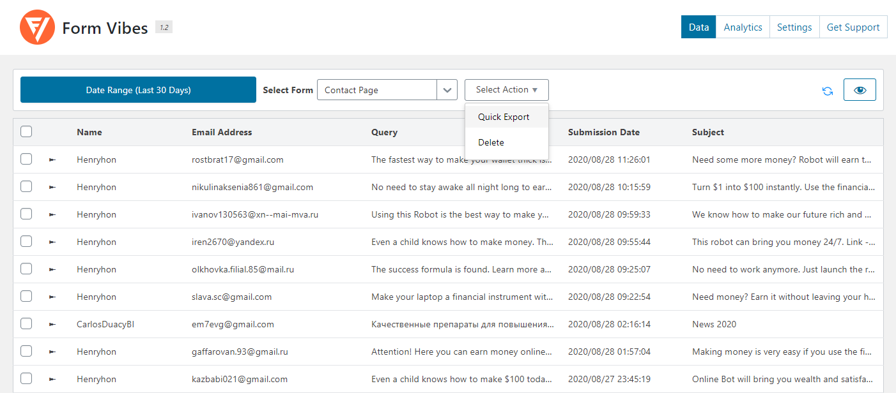Switch to the Analytics tab

click(743, 27)
